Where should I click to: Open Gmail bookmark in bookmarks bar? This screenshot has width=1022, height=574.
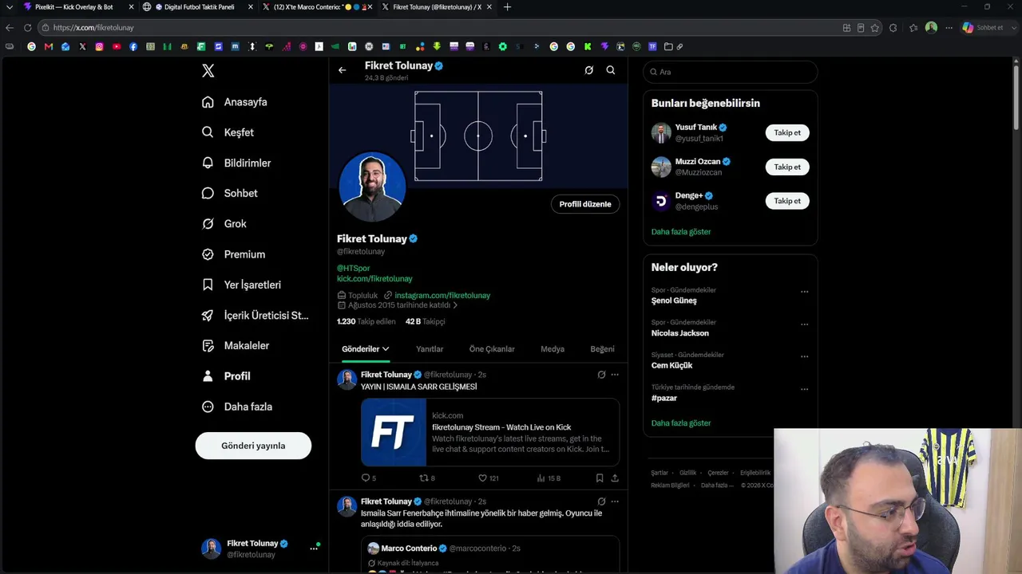tap(49, 46)
